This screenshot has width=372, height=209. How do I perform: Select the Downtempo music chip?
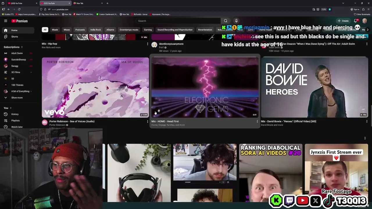(x=129, y=30)
